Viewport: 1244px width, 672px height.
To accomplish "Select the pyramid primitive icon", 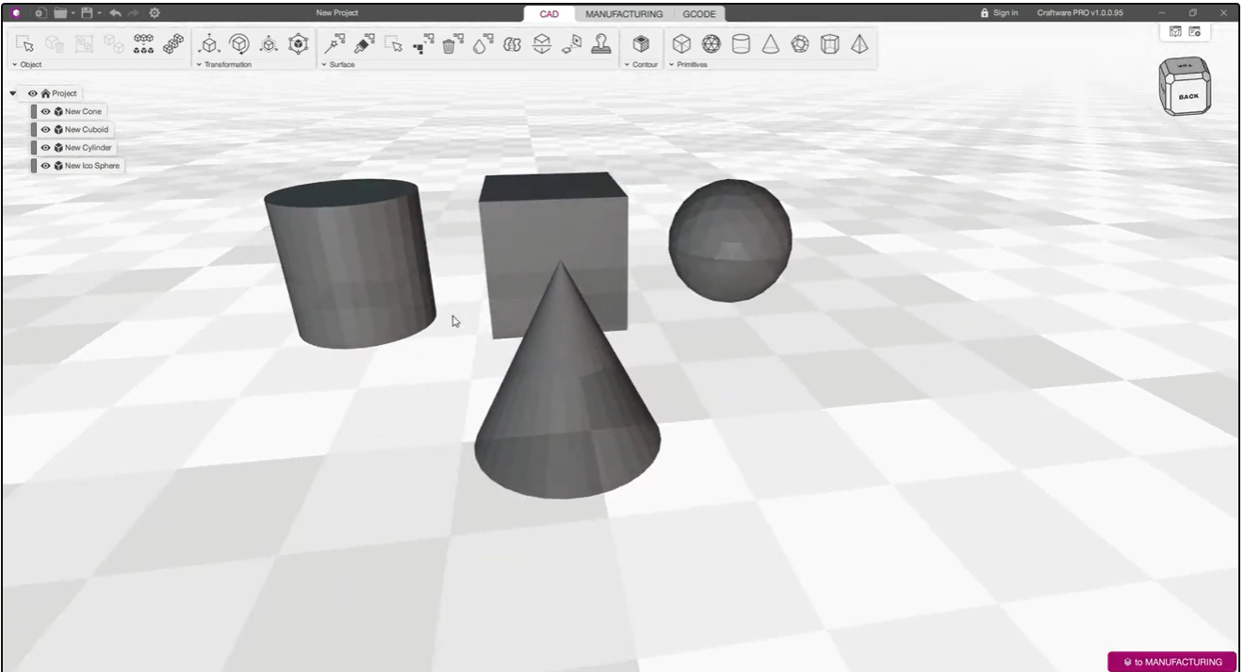I will point(859,44).
